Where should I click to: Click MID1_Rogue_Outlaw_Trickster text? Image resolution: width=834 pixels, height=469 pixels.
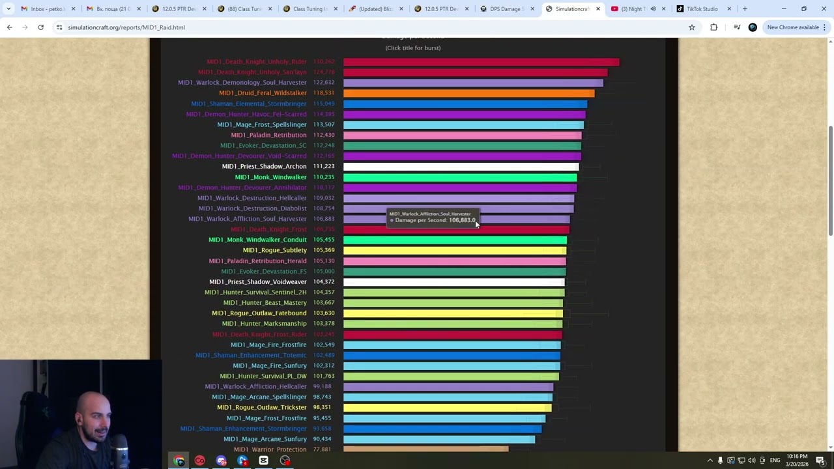pos(262,407)
